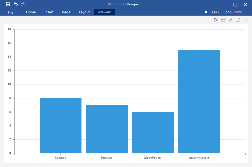Click the tallest bar labeled enter your text
Image resolution: width=252 pixels, height=167 pixels.
coord(199,102)
